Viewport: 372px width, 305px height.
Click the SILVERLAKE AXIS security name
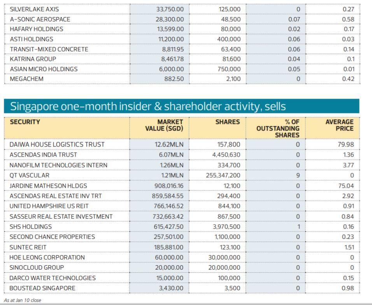(34, 9)
